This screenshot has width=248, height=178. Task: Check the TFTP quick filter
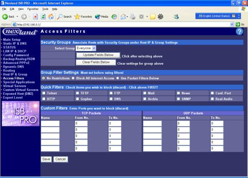[x=77, y=93]
